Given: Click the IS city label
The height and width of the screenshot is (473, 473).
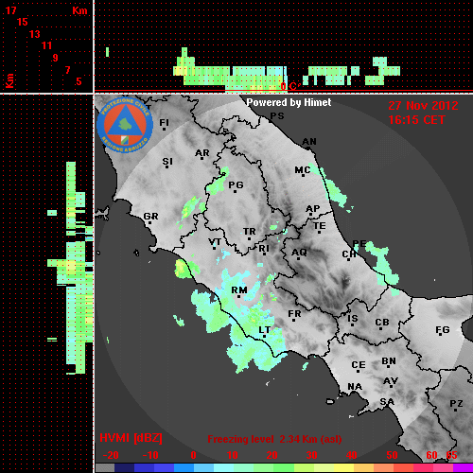Looking at the screenshot, I should click(353, 319).
